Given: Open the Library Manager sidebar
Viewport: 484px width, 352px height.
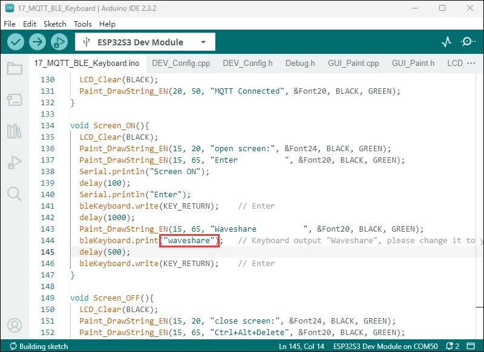Looking at the screenshot, I should coord(14,131).
